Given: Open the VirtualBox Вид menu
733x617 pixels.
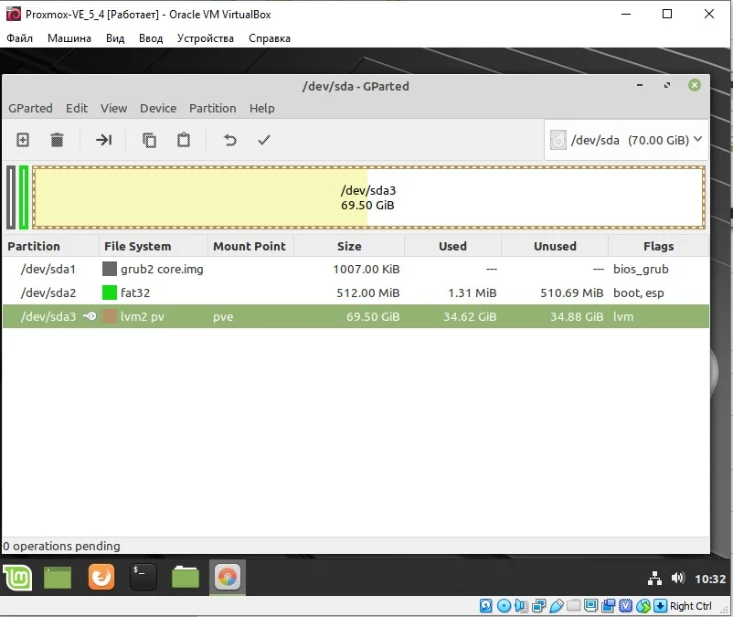Looking at the screenshot, I should (115, 38).
